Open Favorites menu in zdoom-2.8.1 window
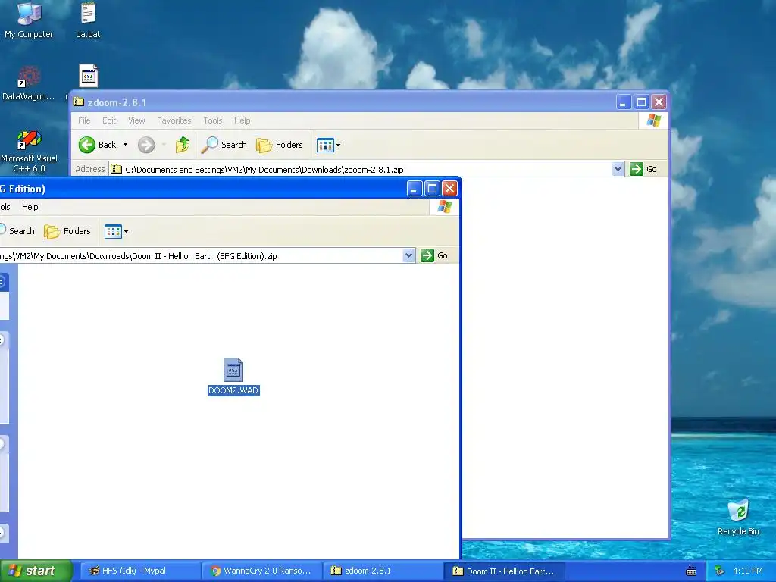Viewport: 776px width, 582px height. point(174,120)
